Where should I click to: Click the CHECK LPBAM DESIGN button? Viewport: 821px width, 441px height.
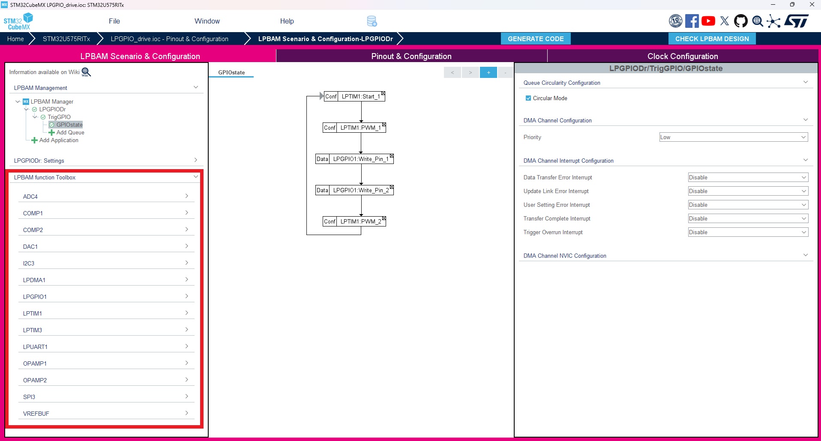click(711, 39)
